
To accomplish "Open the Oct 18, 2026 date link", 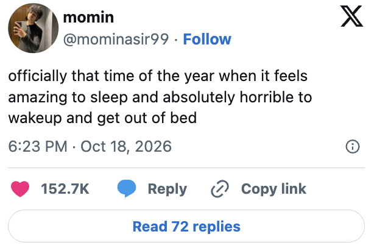I will [x=126, y=146].
